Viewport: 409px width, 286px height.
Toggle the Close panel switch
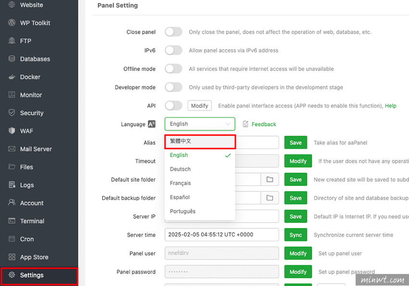[x=173, y=32]
